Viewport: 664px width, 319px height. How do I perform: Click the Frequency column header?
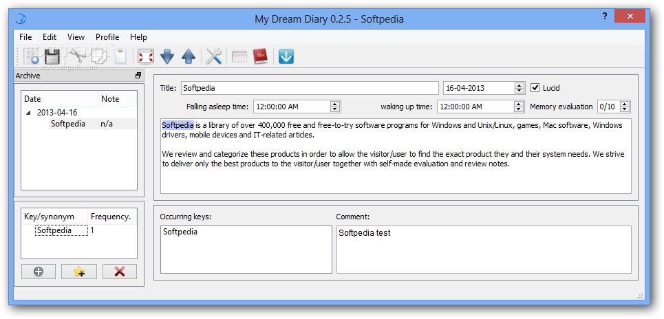(x=112, y=217)
